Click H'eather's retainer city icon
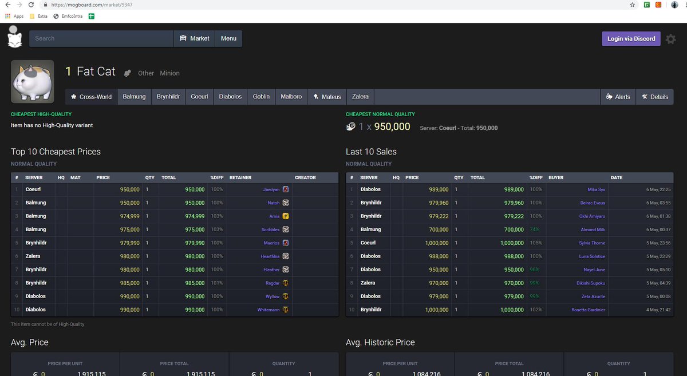 click(285, 270)
